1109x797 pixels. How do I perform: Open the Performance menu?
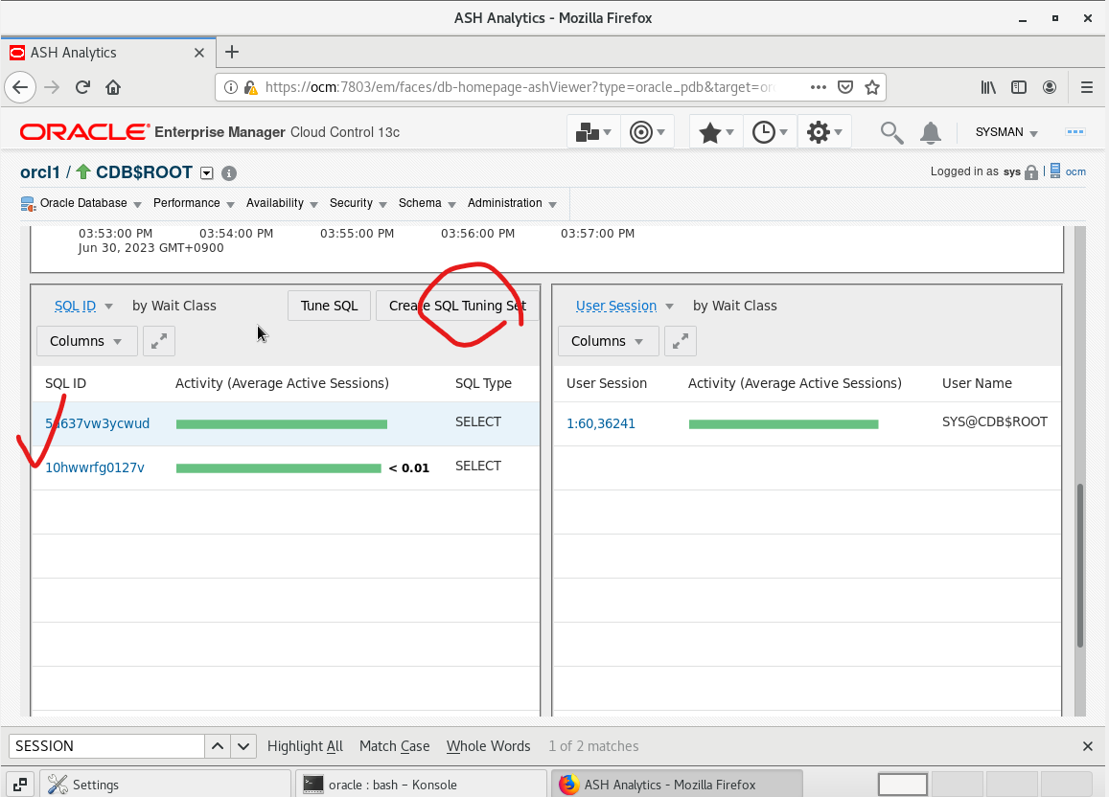pos(194,203)
